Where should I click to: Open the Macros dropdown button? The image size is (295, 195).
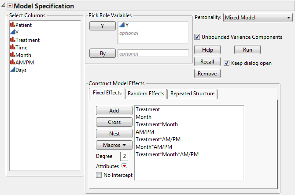click(x=114, y=145)
